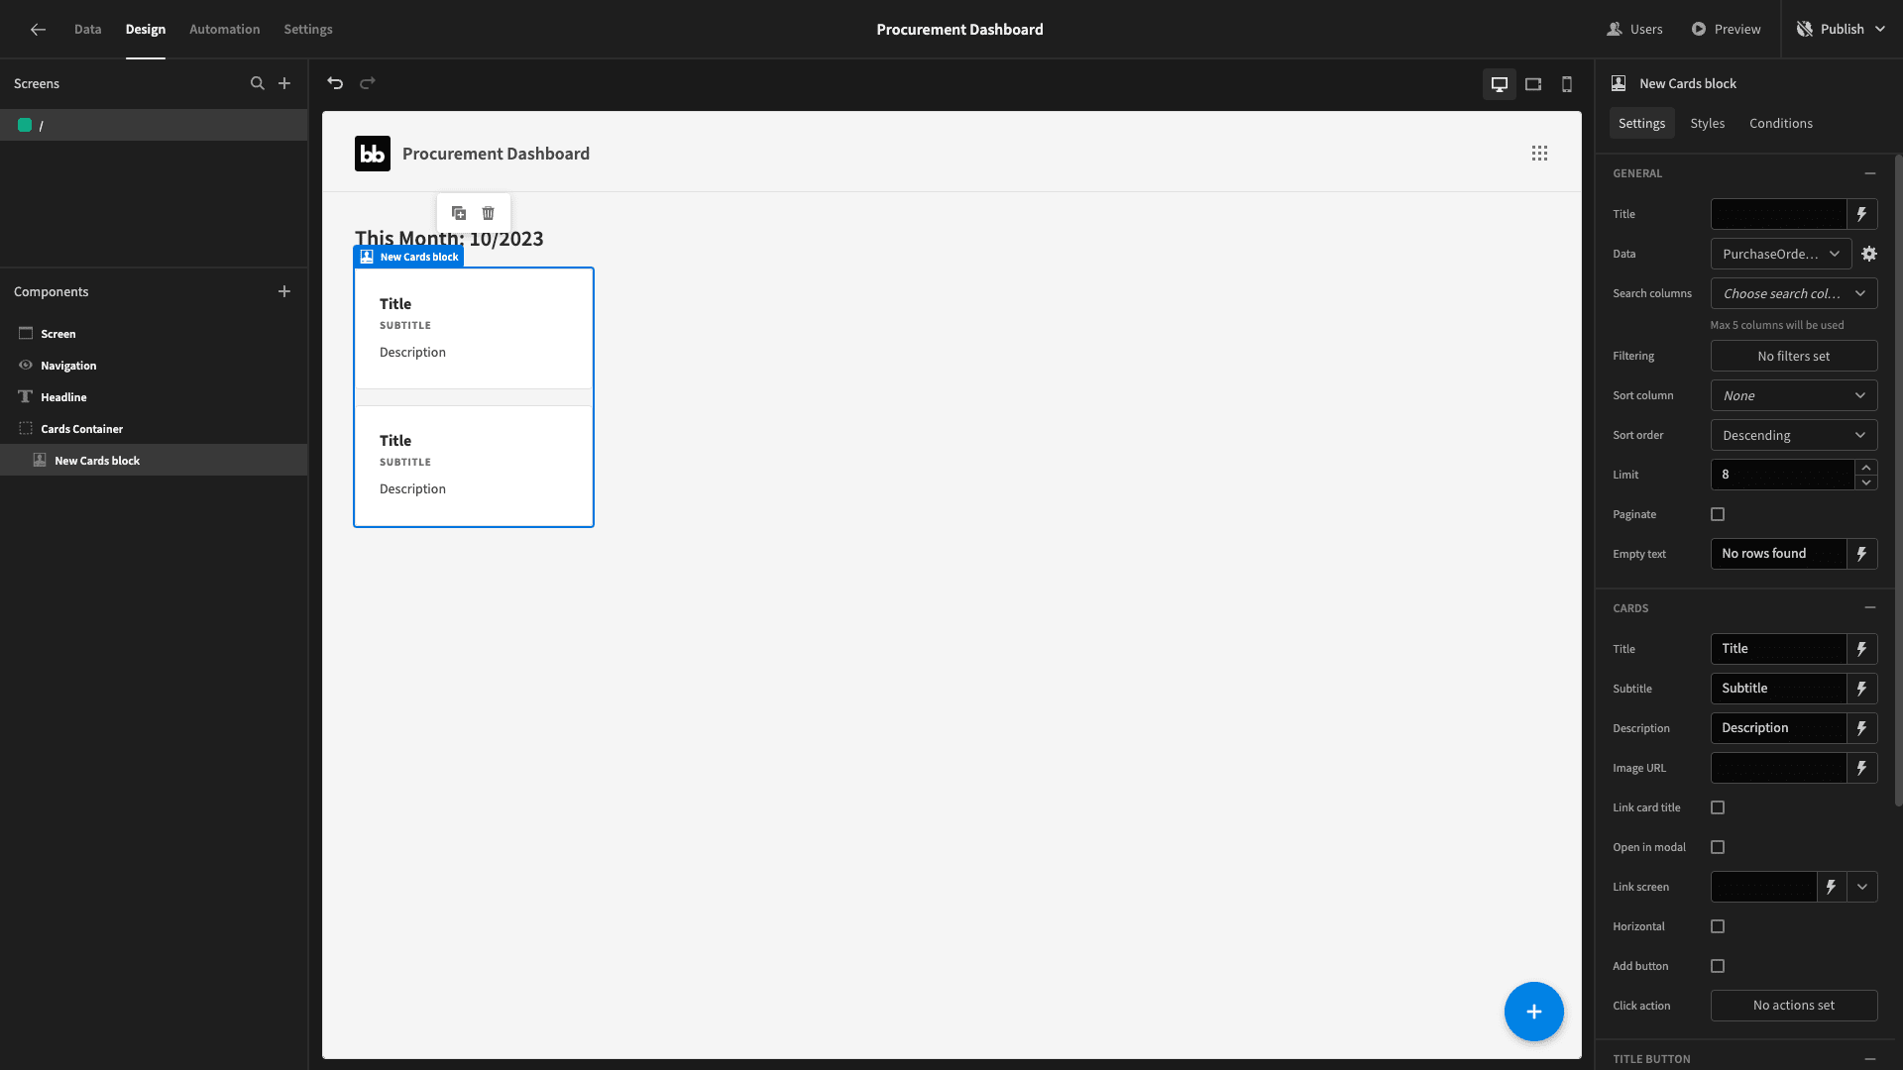Image resolution: width=1903 pixels, height=1070 pixels.
Task: Open the Conditions tab
Action: click(x=1781, y=123)
